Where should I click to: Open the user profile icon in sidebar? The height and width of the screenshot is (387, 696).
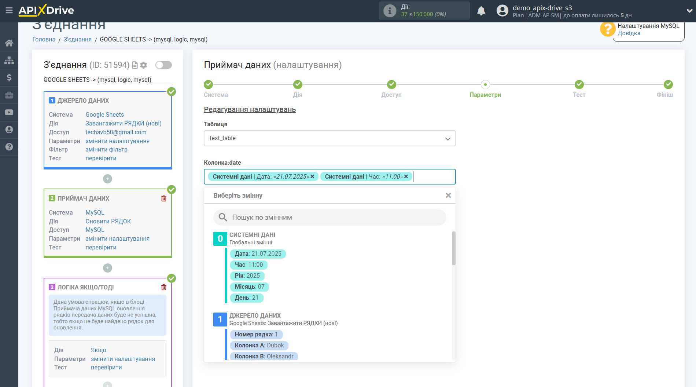point(9,129)
